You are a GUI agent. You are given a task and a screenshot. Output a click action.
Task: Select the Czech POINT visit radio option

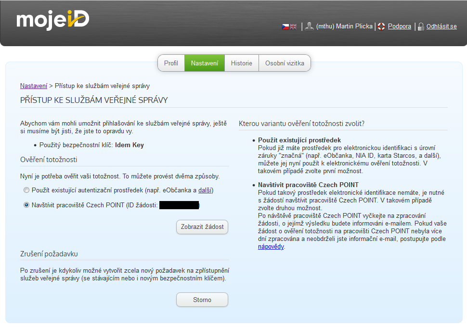[x=26, y=205]
